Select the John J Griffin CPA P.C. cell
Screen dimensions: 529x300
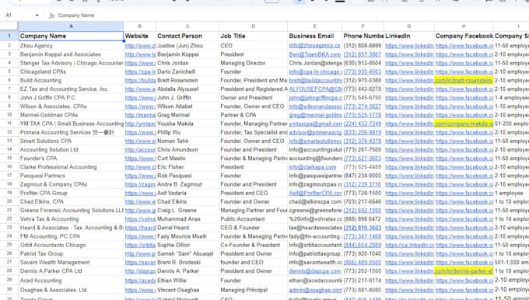pyautogui.click(x=71, y=98)
